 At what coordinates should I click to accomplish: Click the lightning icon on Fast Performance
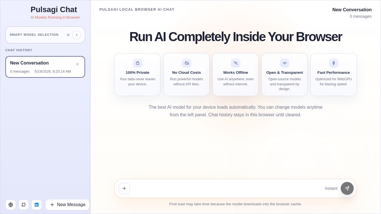334,63
